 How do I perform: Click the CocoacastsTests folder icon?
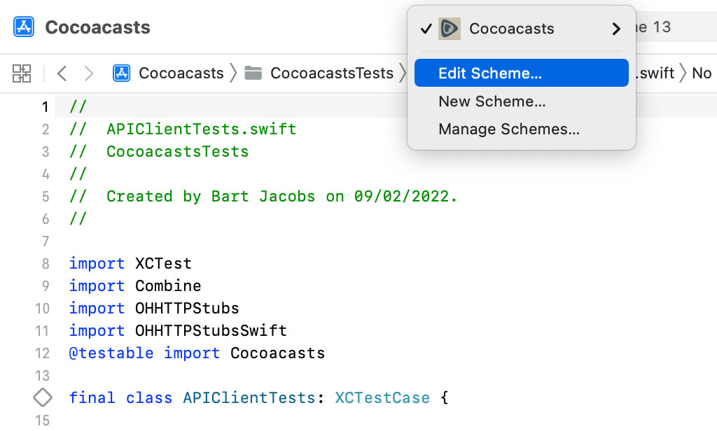click(x=253, y=73)
